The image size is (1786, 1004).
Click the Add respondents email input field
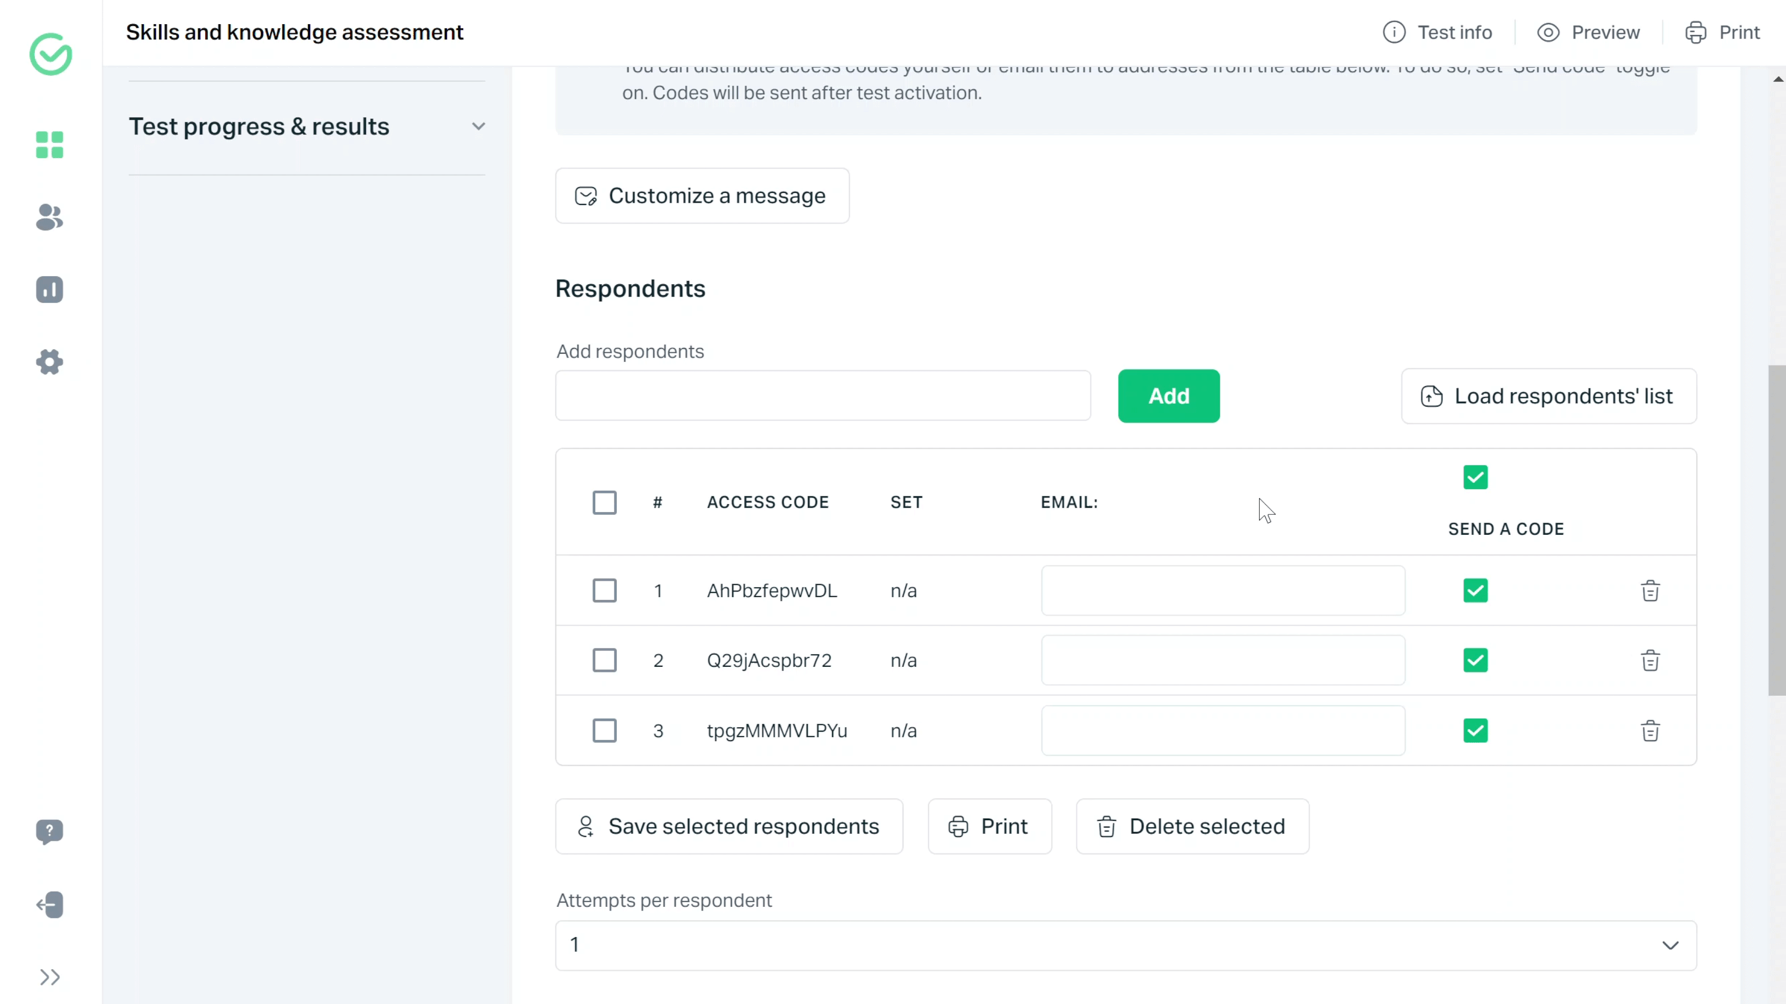click(x=824, y=396)
